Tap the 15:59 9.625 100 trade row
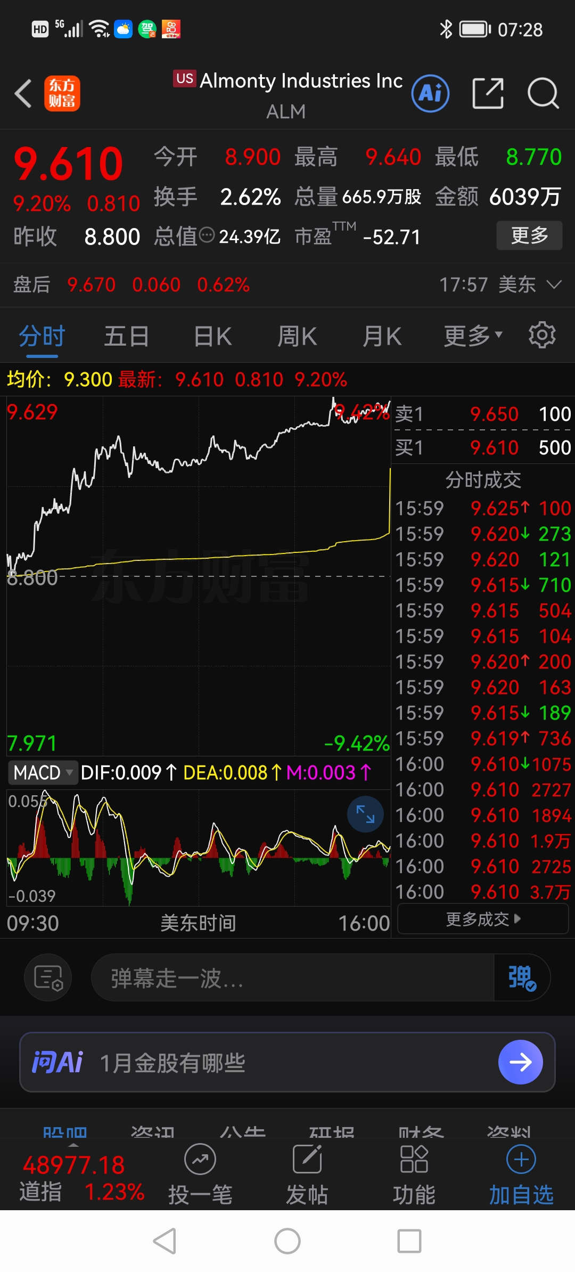This screenshot has height=1272, width=575. 483,508
